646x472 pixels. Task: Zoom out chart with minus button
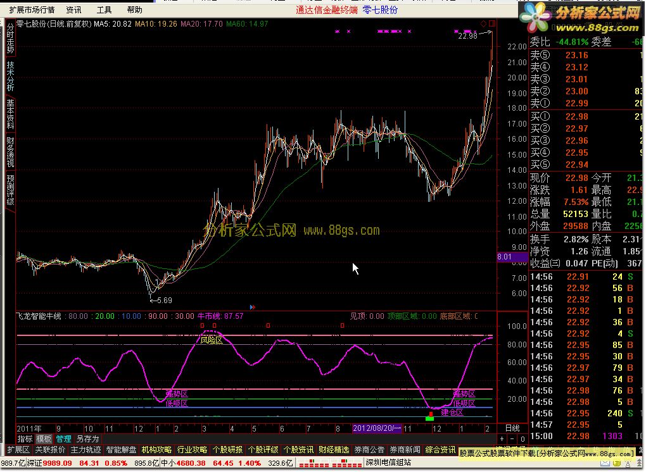click(512, 439)
